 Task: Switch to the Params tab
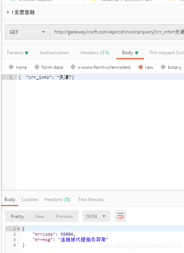17,53
